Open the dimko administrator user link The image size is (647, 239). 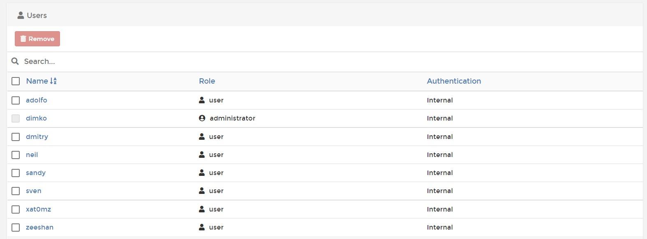(x=36, y=118)
